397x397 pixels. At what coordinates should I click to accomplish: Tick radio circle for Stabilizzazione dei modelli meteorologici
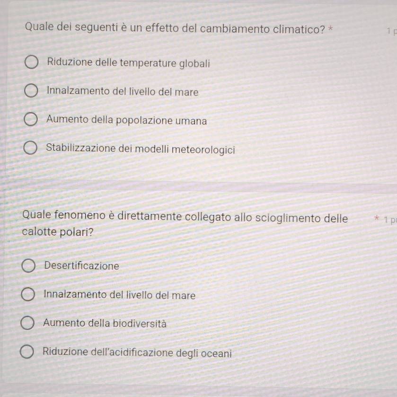(x=30, y=149)
